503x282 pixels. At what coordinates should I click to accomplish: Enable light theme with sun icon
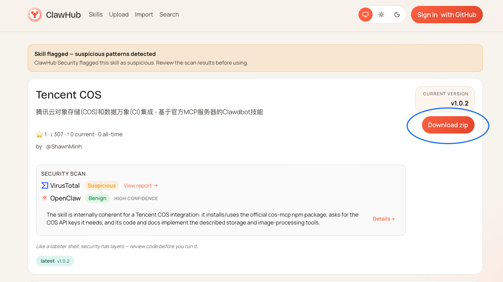381,15
